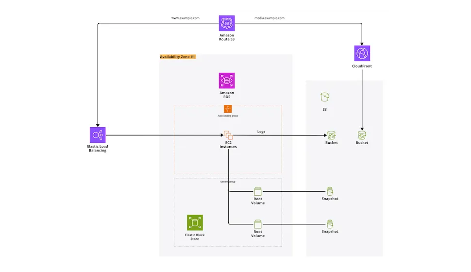
Task: Click the www.example.com connector label
Action: pyautogui.click(x=185, y=18)
